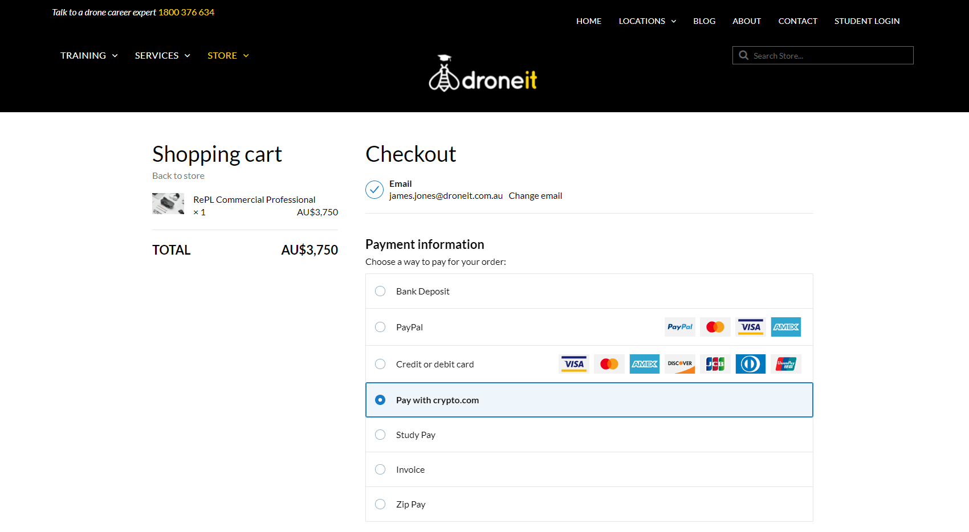Click the Amex logo in card row
This screenshot has width=969, height=532.
tap(645, 364)
